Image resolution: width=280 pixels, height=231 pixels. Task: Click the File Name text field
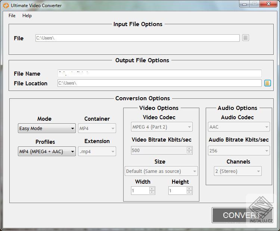point(159,73)
